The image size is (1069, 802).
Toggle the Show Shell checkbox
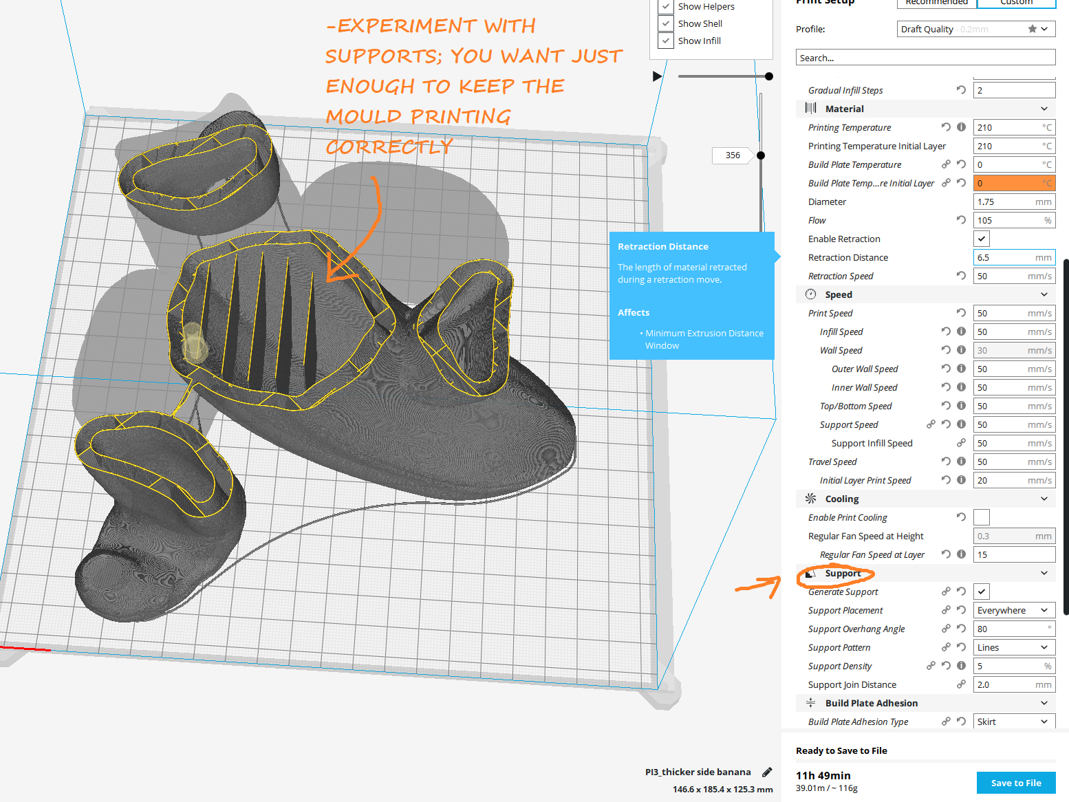[x=665, y=23]
